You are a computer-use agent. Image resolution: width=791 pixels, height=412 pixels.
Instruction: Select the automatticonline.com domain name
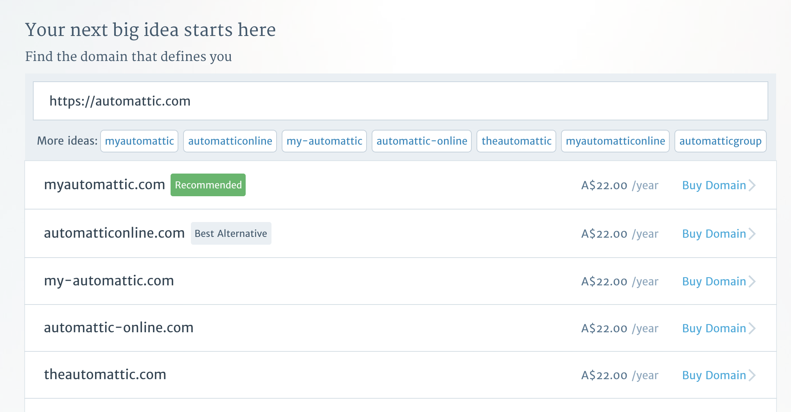(x=114, y=233)
